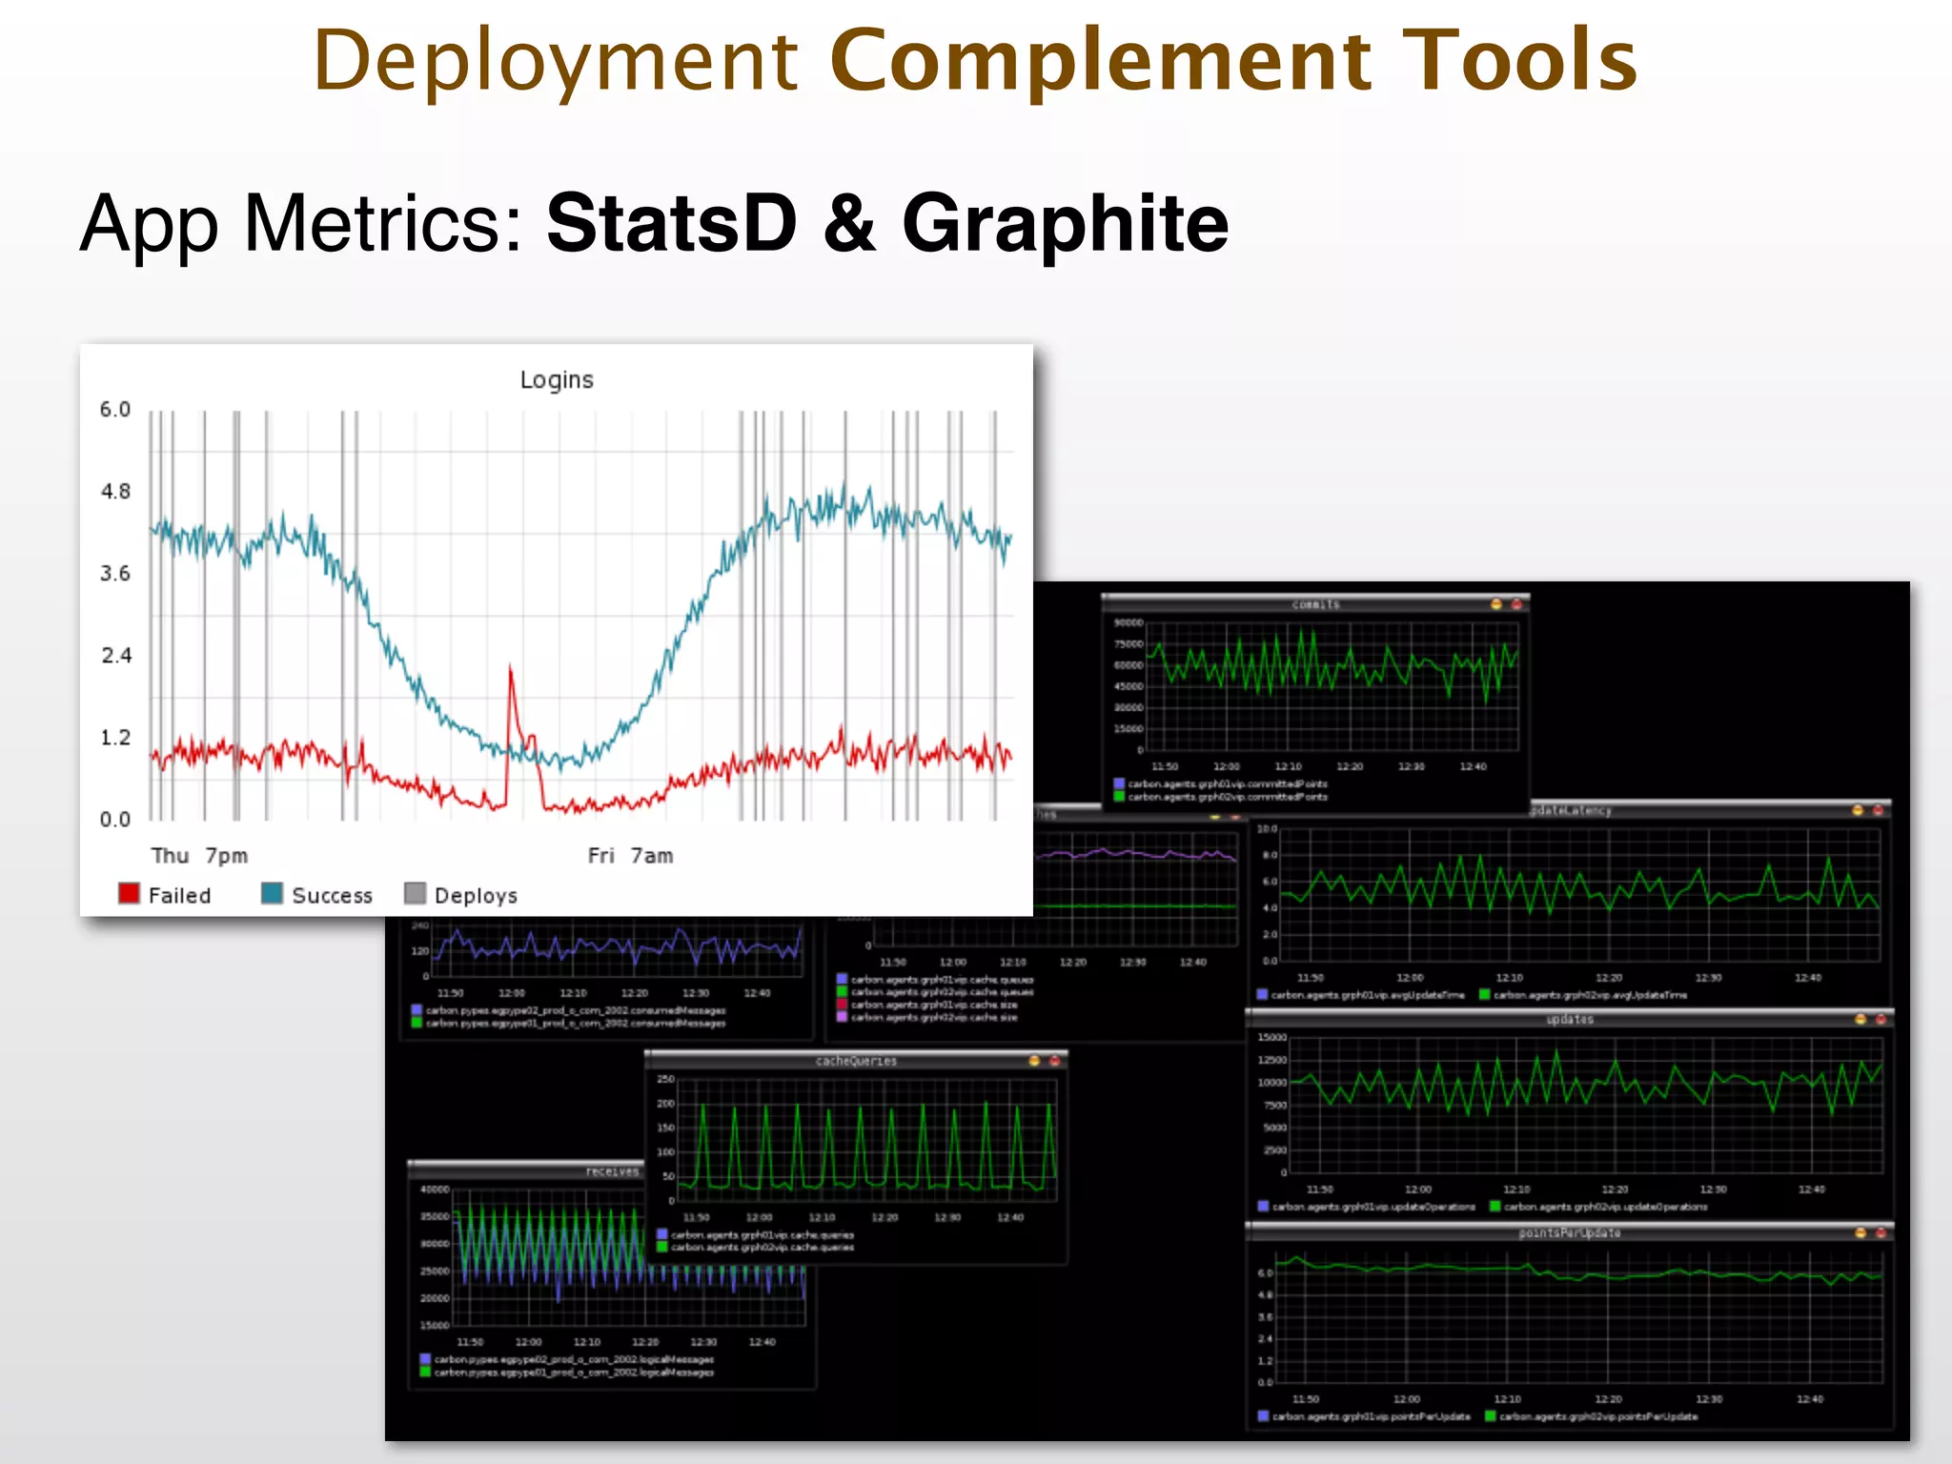This screenshot has width=1952, height=1464.
Task: Click the red grph01vip.cache.size legend swatch
Action: tap(842, 1005)
